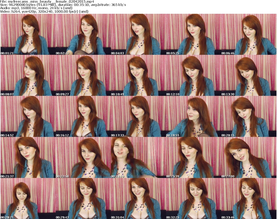The image size is (277, 219).
Task: Click the Audio: mp3 info line
Action: click(36, 8)
